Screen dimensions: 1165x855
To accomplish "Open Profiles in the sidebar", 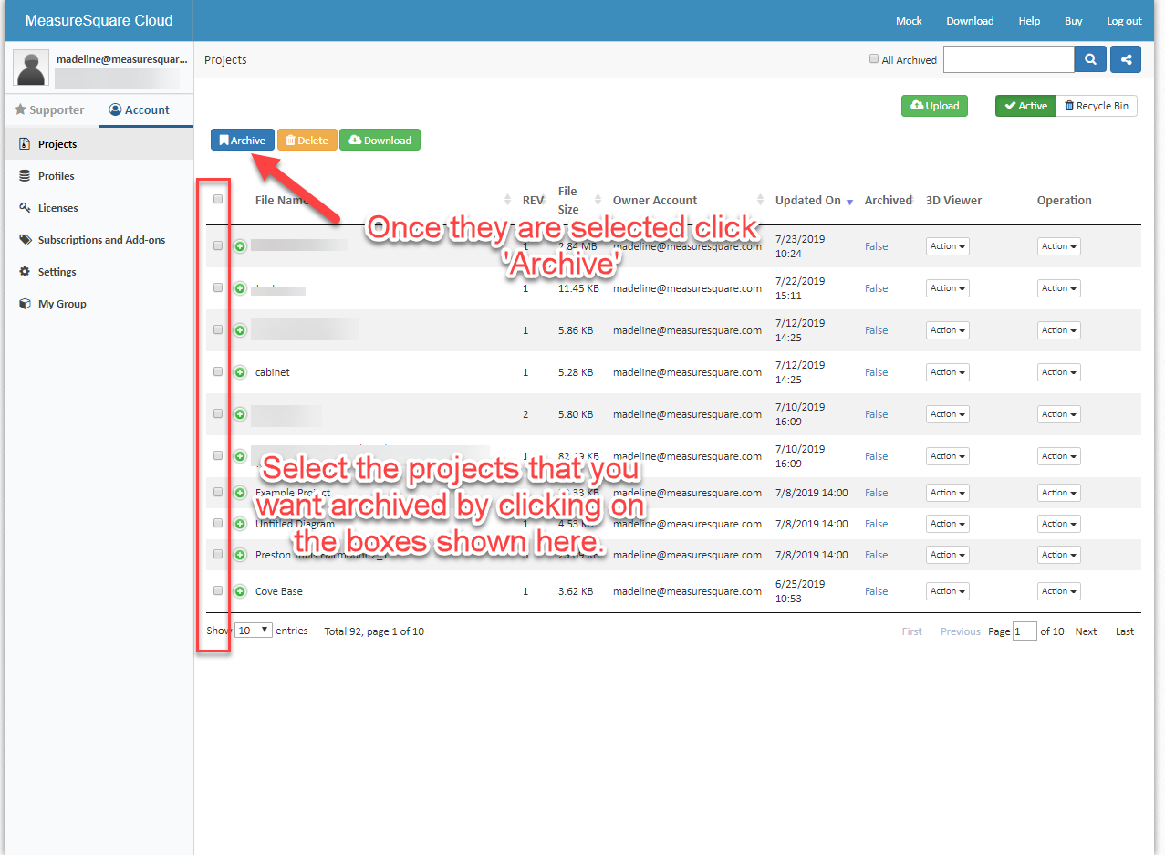I will (57, 176).
